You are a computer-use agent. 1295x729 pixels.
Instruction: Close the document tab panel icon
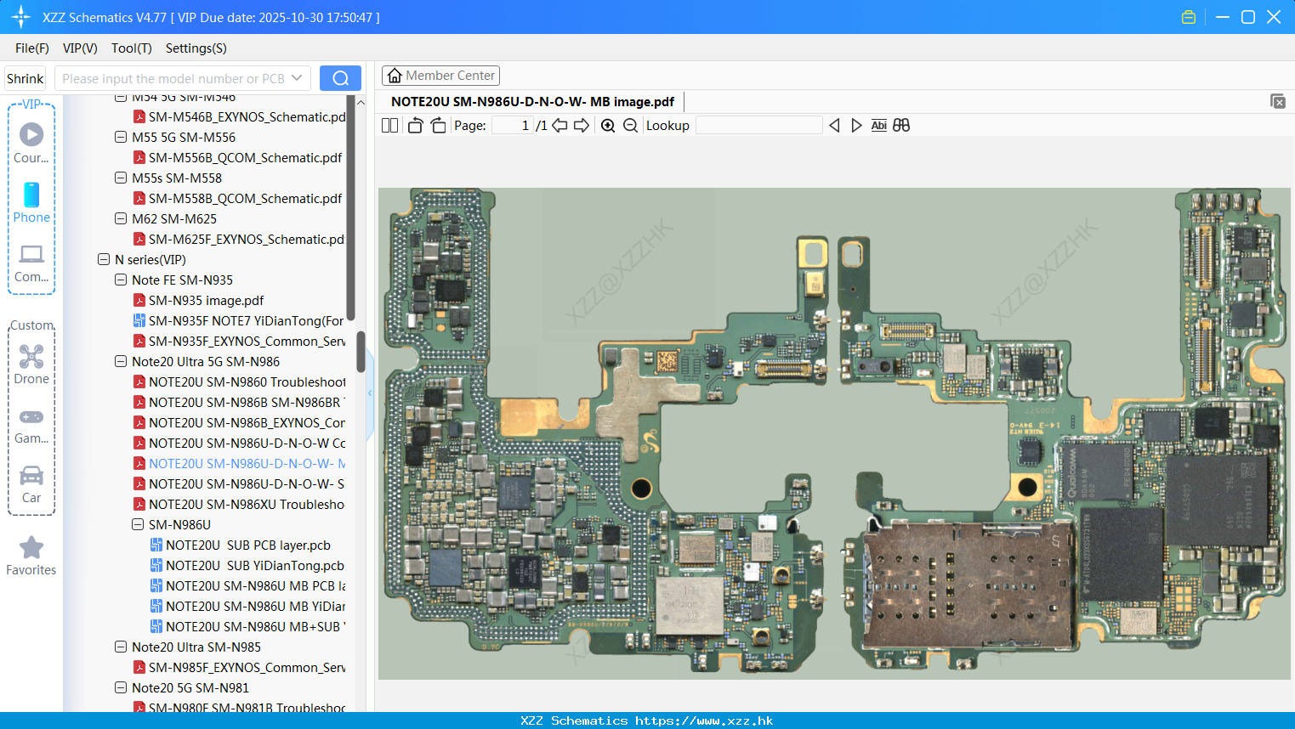(x=1277, y=101)
